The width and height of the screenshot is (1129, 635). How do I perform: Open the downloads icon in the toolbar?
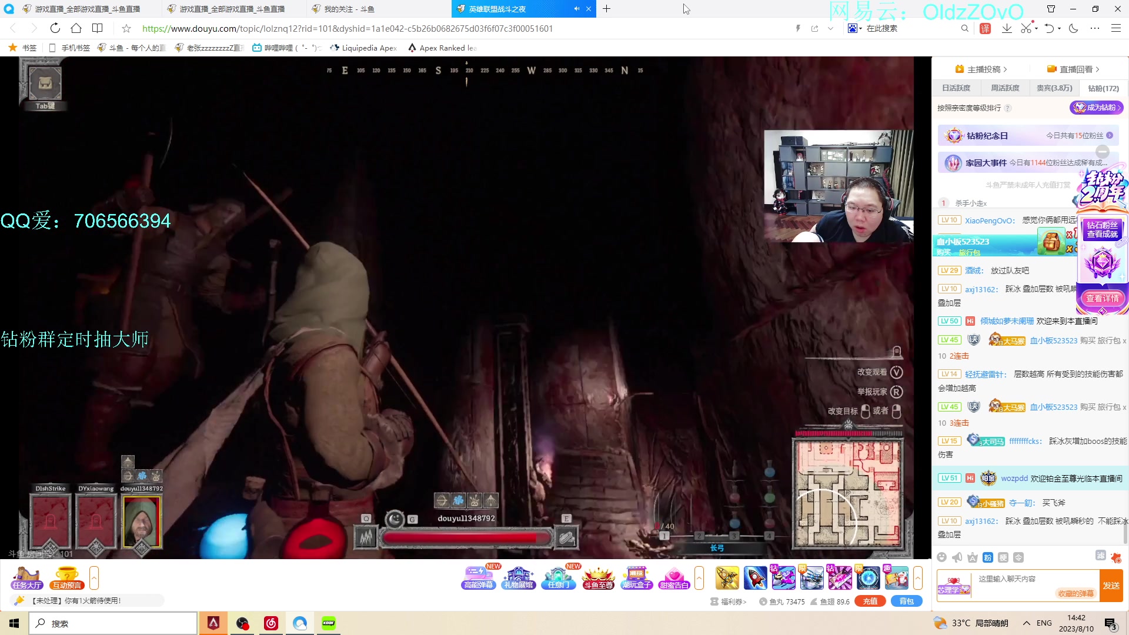1007,28
